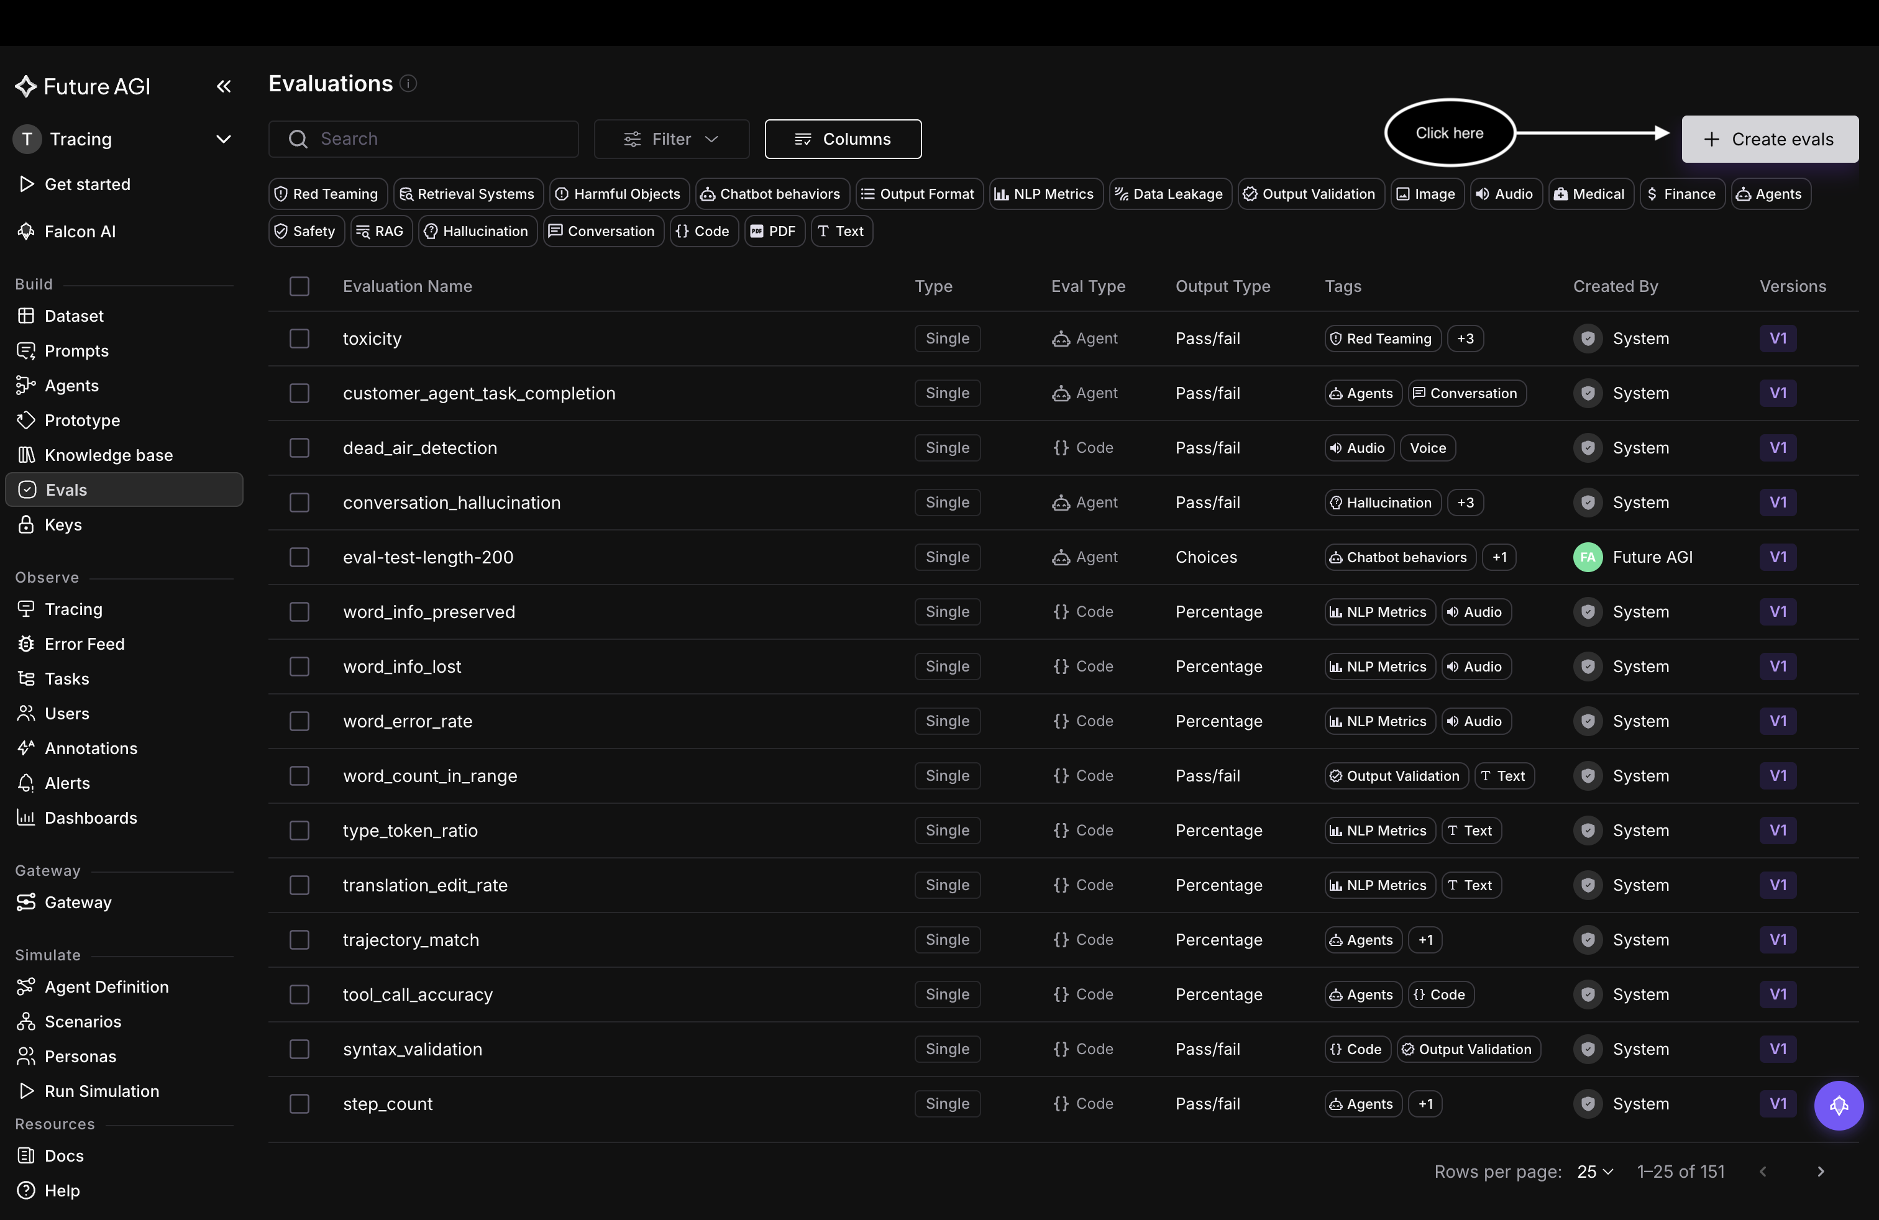Click the Future AGI creator avatar
Viewport: 1879px width, 1220px height.
coord(1588,557)
